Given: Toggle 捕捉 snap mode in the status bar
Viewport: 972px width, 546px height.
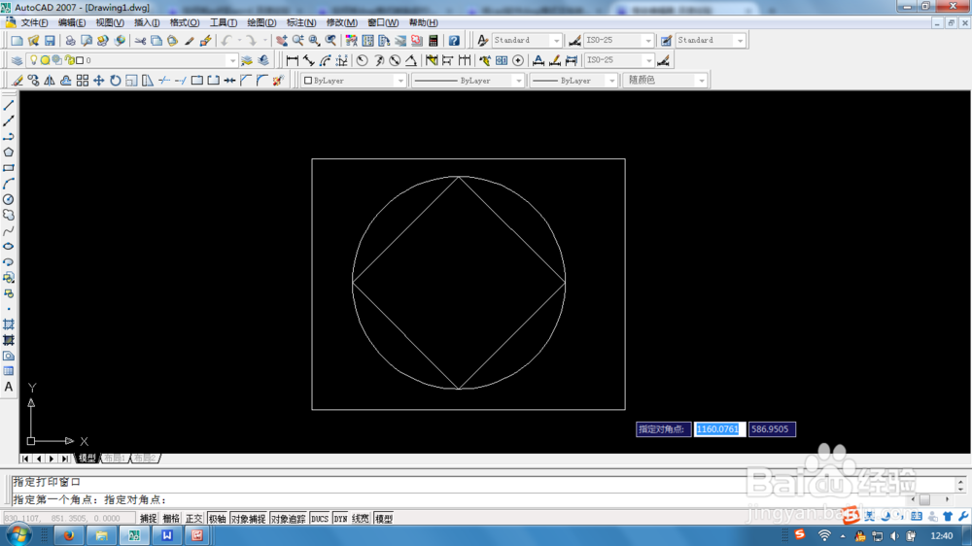Looking at the screenshot, I should coord(148,519).
